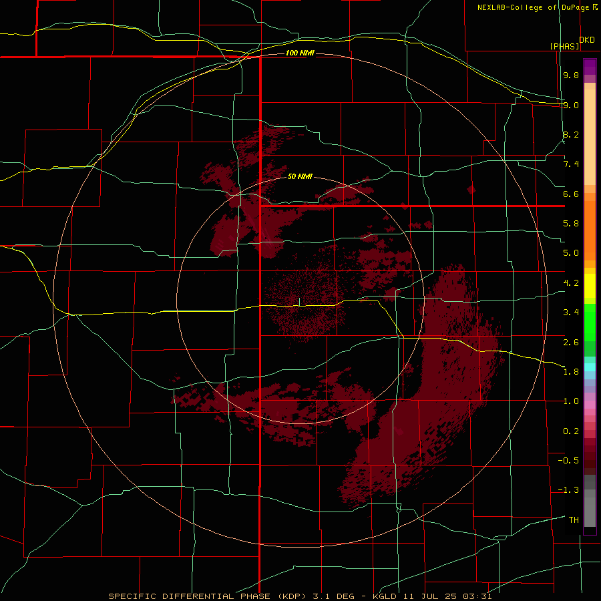
Task: Click the 5.0 scale label
Action: tap(571, 253)
